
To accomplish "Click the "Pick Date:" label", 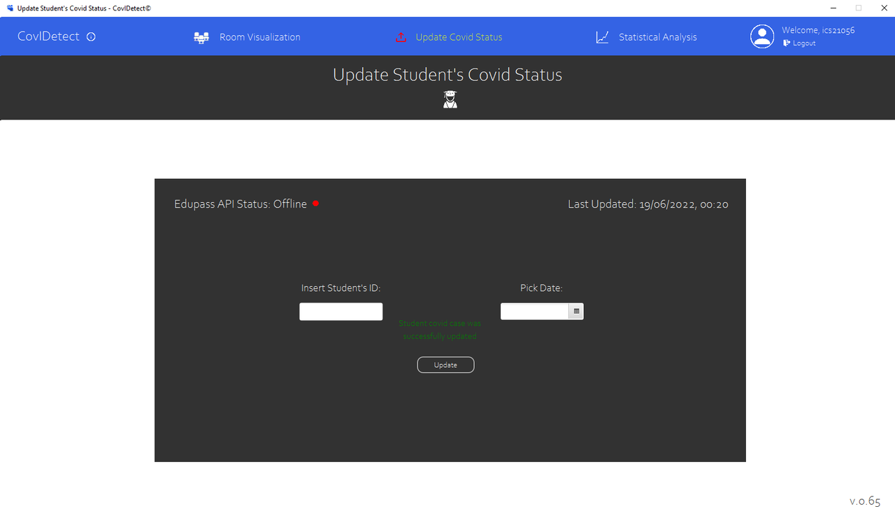I will (541, 288).
